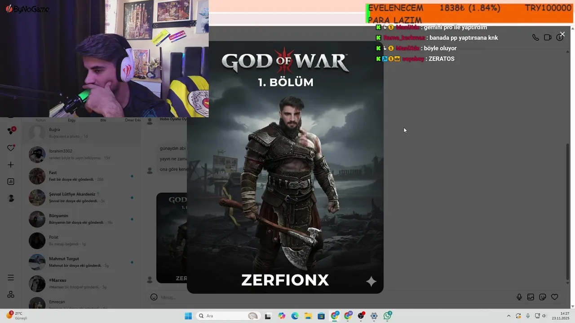575x323 pixels.
Task: Click the microphone voice message icon
Action: [x=519, y=297]
